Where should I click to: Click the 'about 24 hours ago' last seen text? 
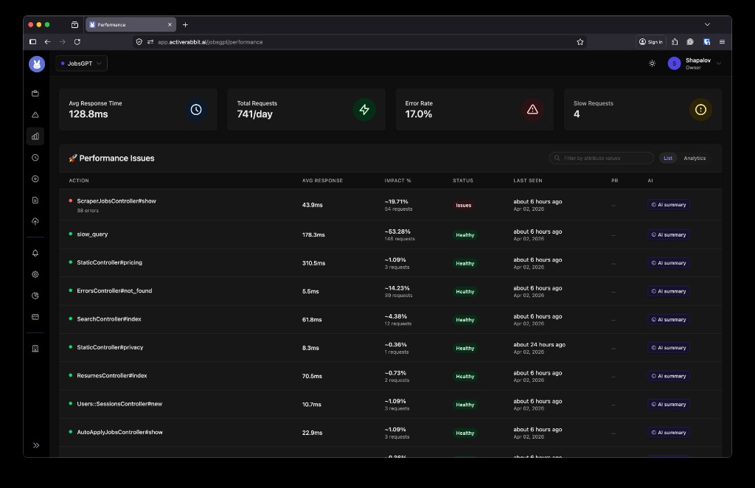pyautogui.click(x=539, y=344)
